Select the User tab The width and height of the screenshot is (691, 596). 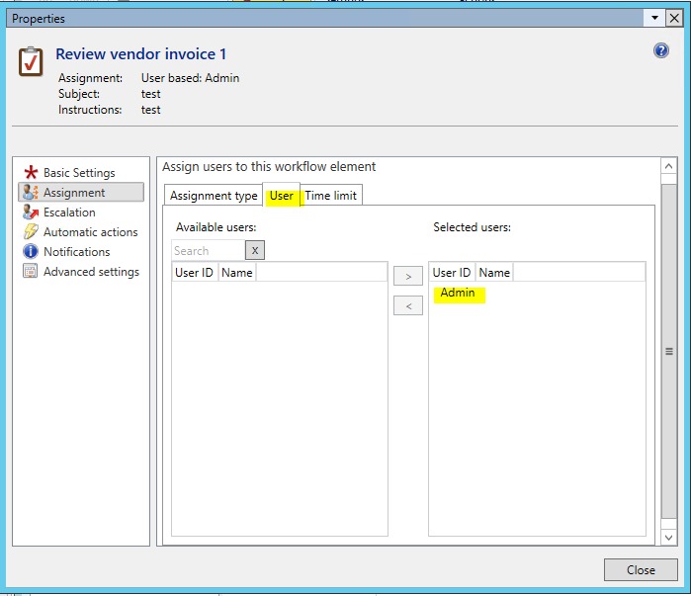(x=282, y=196)
